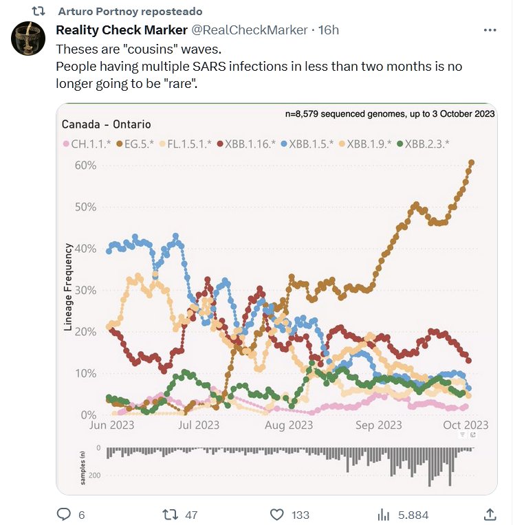Screen dimensions: 513x525
Task: Open tweet analytics via the views bar icon
Action: (384, 514)
